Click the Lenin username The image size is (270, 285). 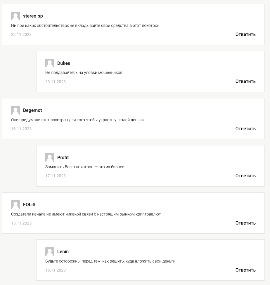click(x=63, y=251)
